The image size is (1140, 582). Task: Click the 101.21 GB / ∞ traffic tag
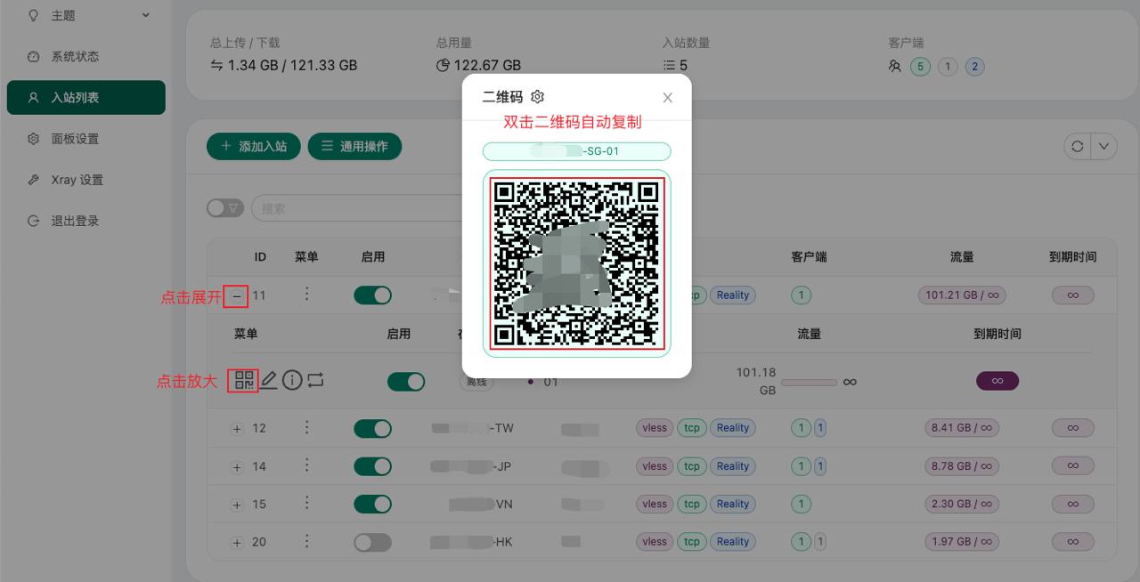[961, 295]
